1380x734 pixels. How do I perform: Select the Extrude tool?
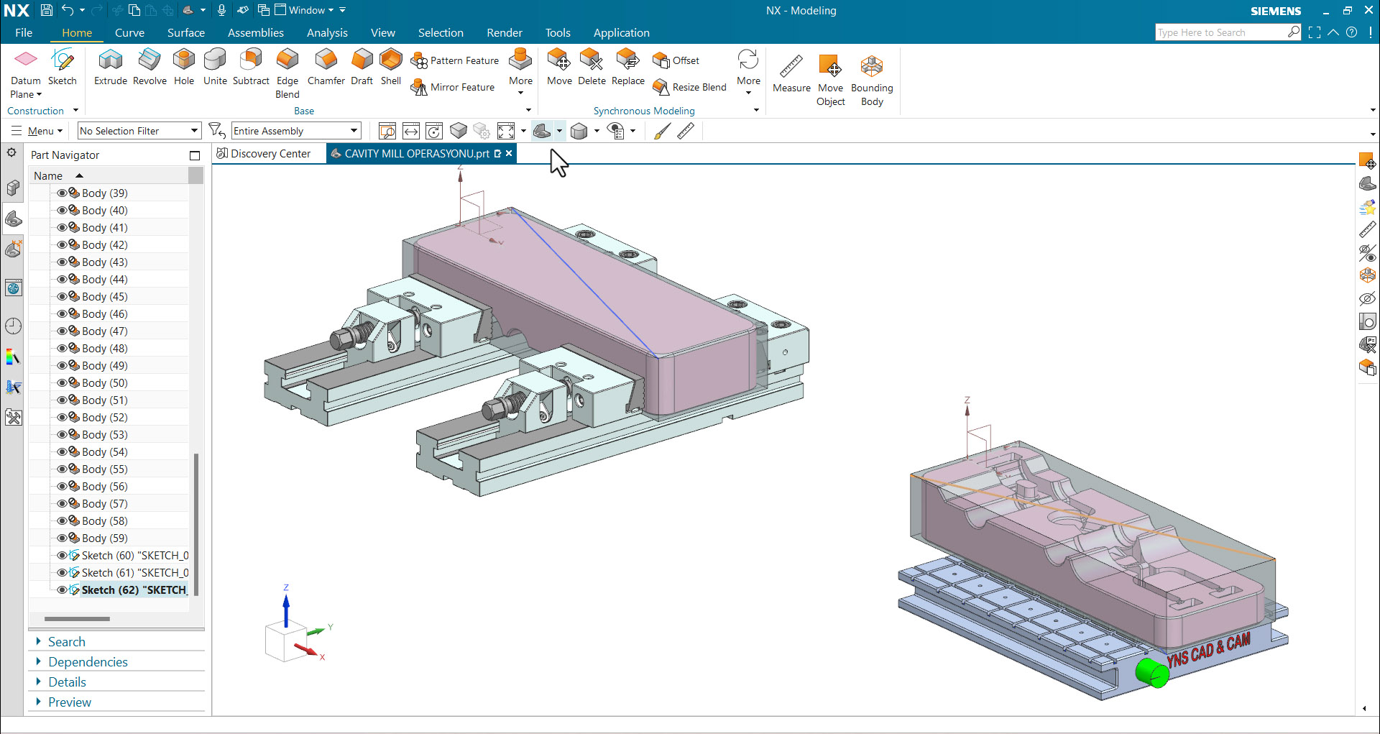[x=110, y=68]
